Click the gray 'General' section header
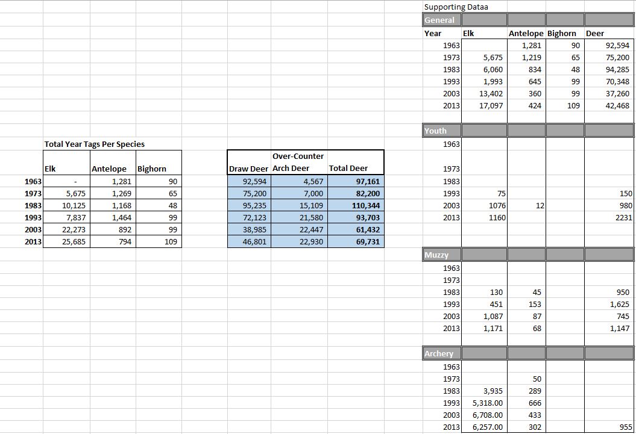636x434 pixels. (x=442, y=20)
